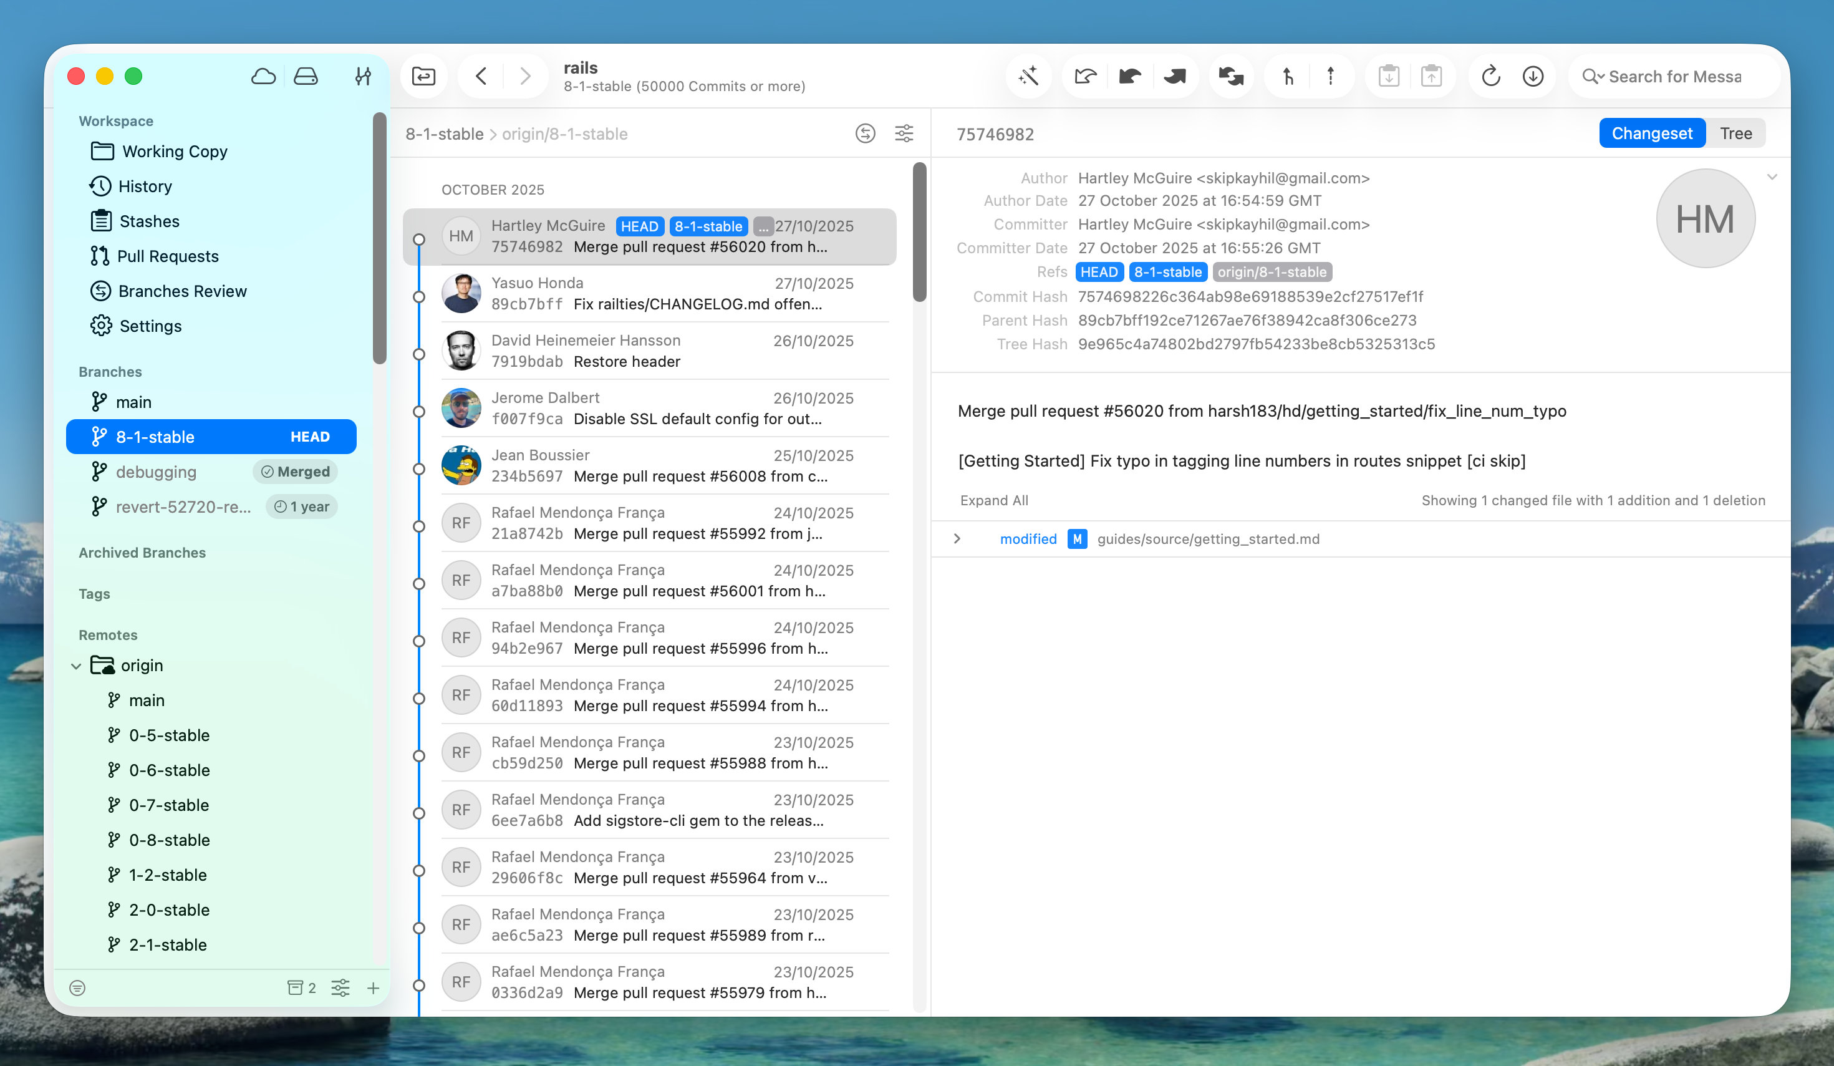This screenshot has height=1066, width=1834.
Task: Apply stash using the clipboard download icon
Action: coord(1389,75)
